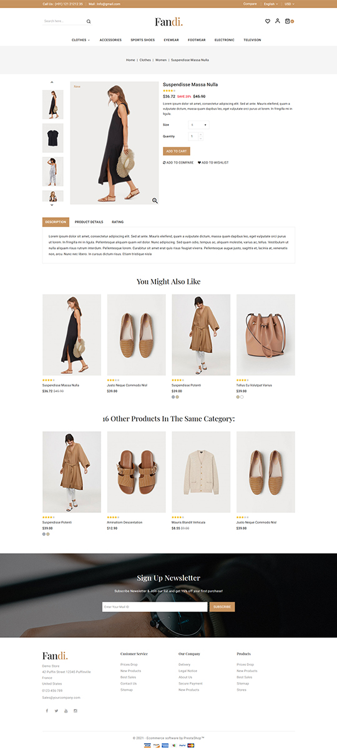Expand the USD currency dropdown
This screenshot has width=337, height=752.
(x=290, y=4)
